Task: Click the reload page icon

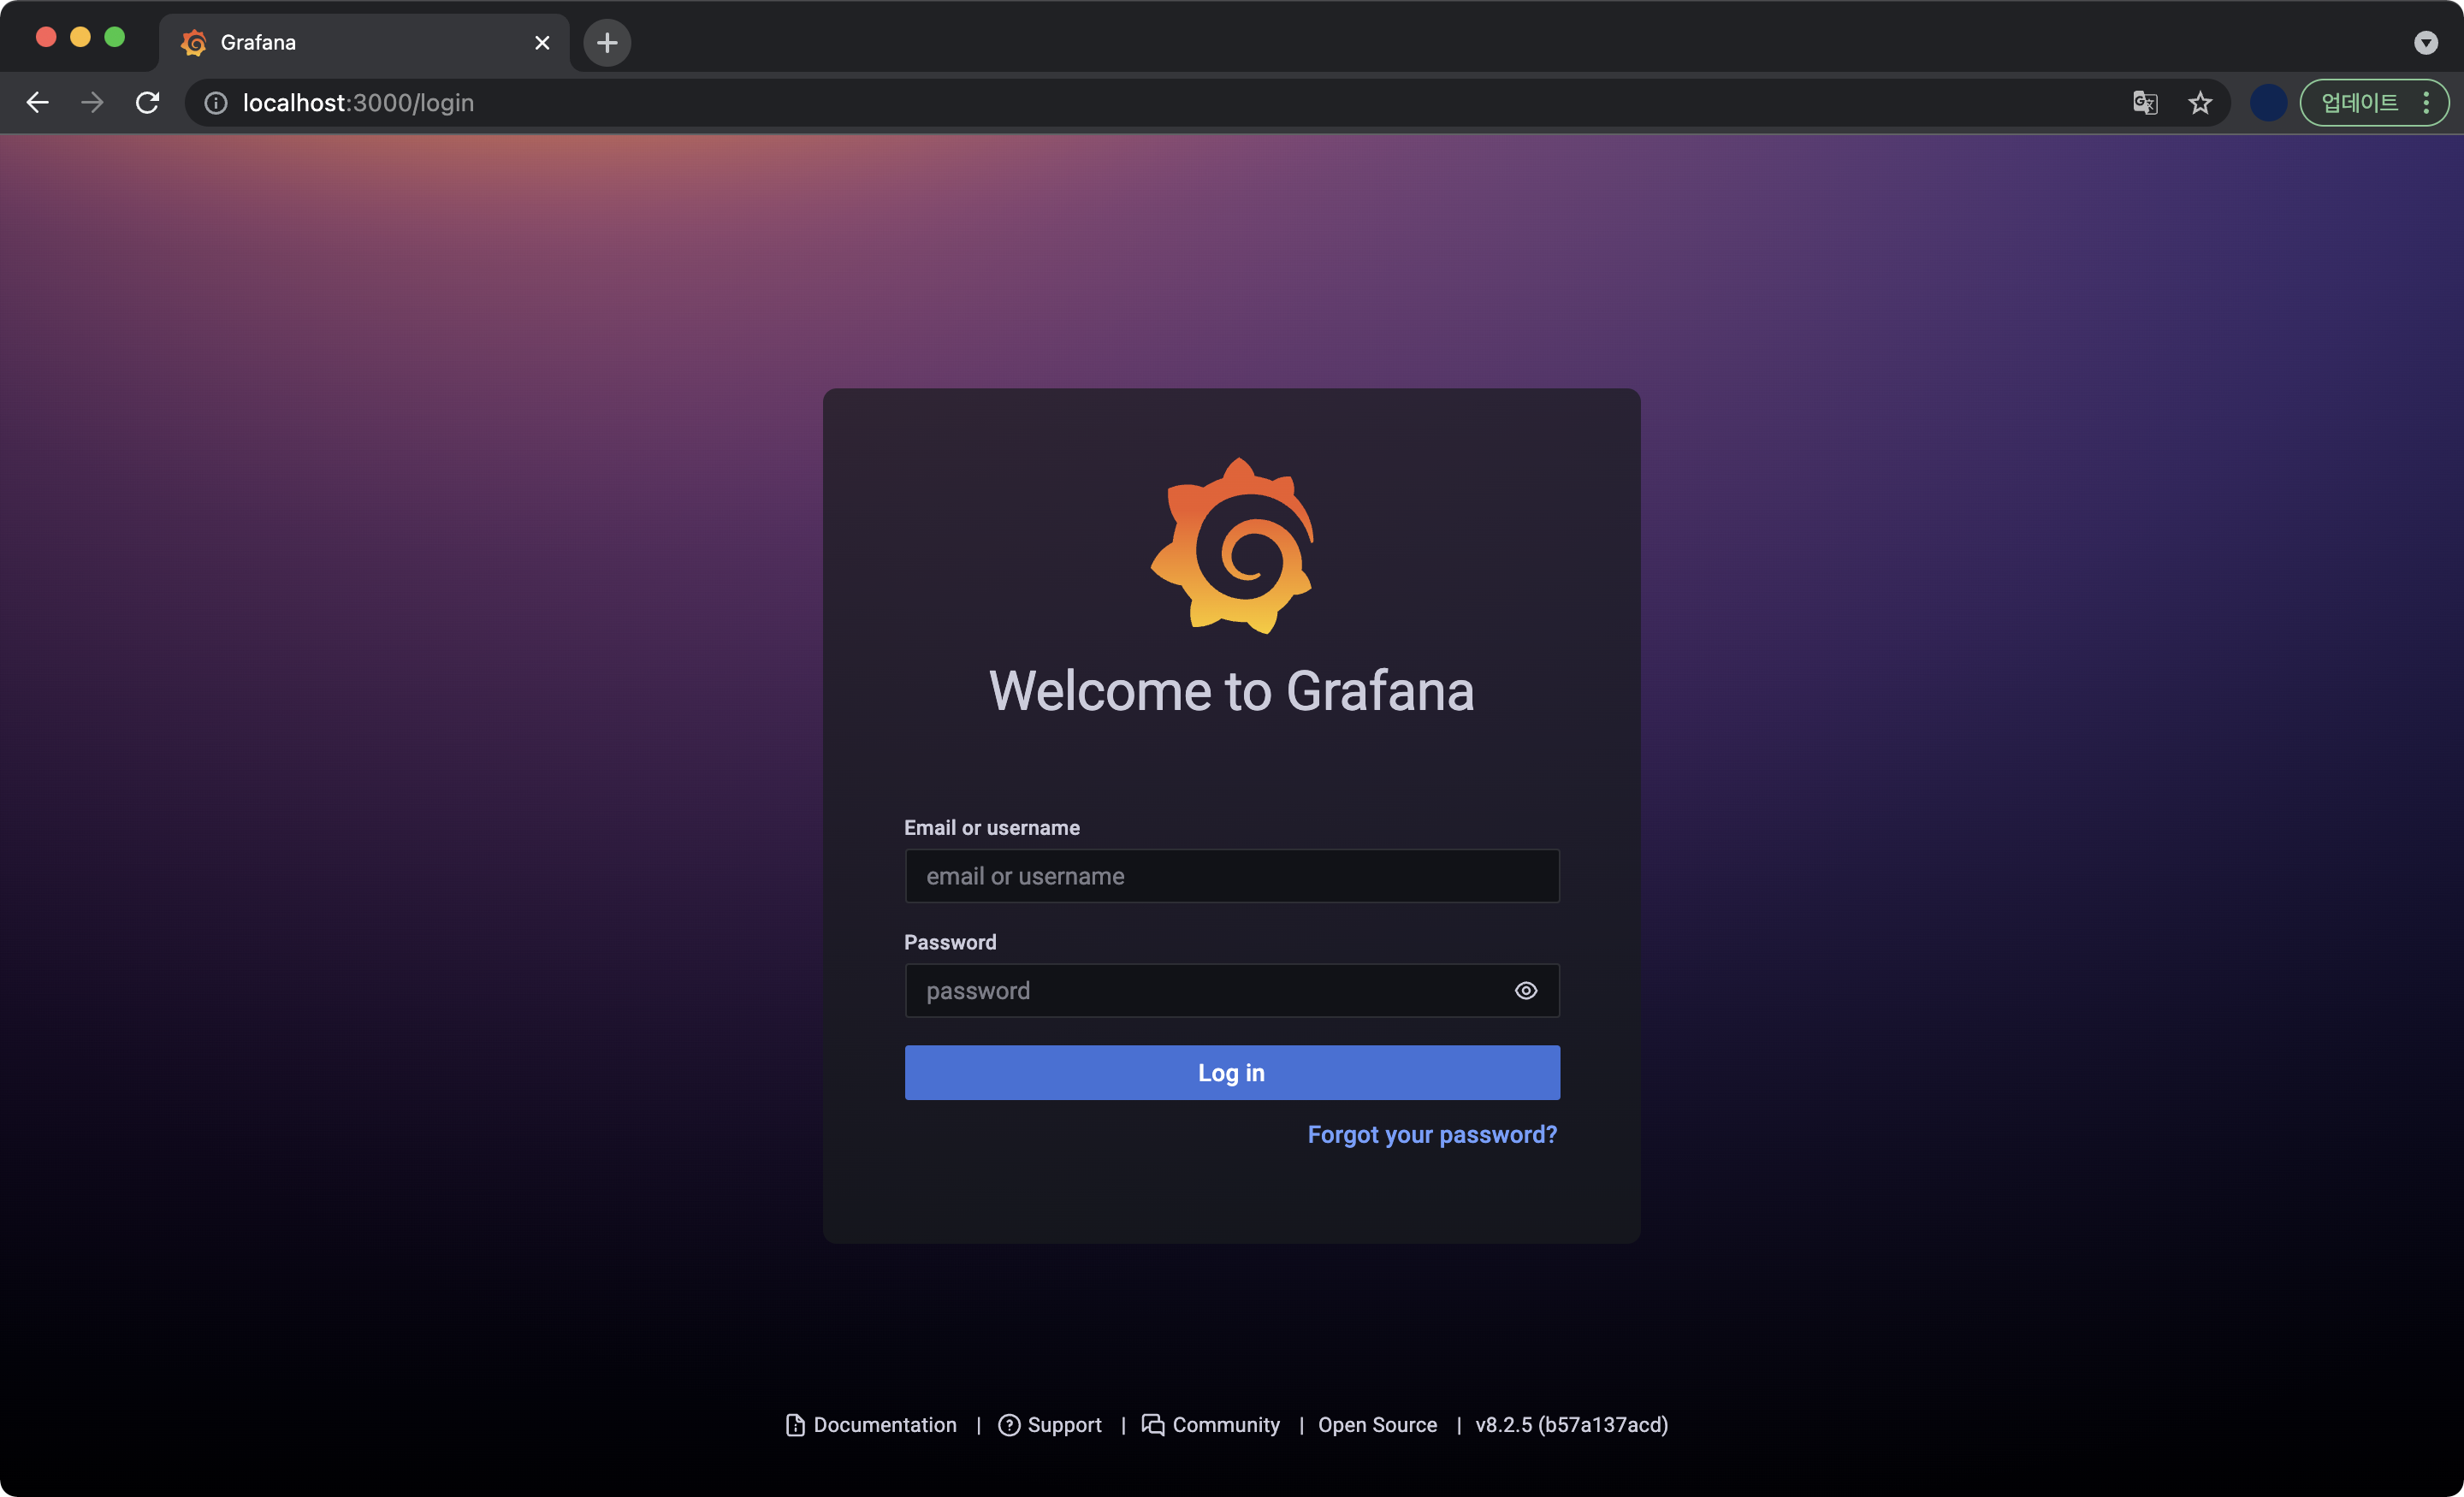Action: pos(147,102)
